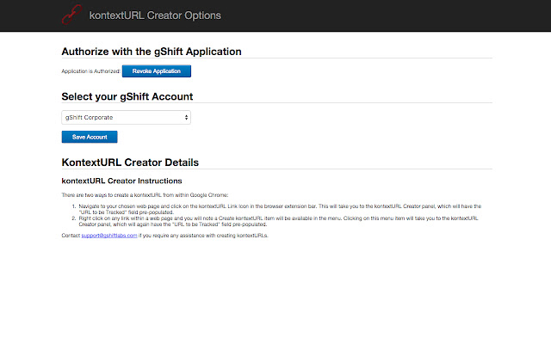Click the Save Account button
Screen dimensions: 551x344
click(90, 137)
